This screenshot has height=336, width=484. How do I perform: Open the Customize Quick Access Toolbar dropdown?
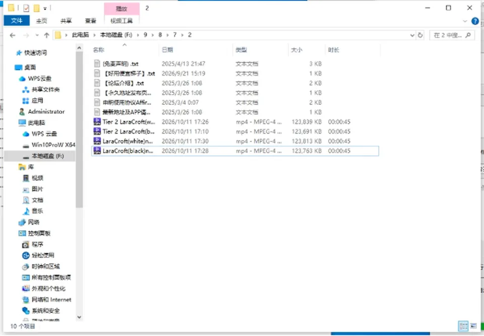(x=45, y=9)
